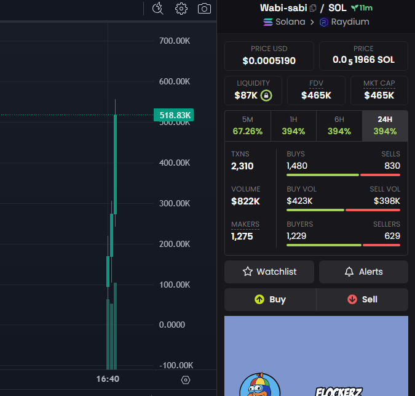Click the buyers versus sellers ratio bar
This screenshot has width=415, height=396.
tap(343, 245)
